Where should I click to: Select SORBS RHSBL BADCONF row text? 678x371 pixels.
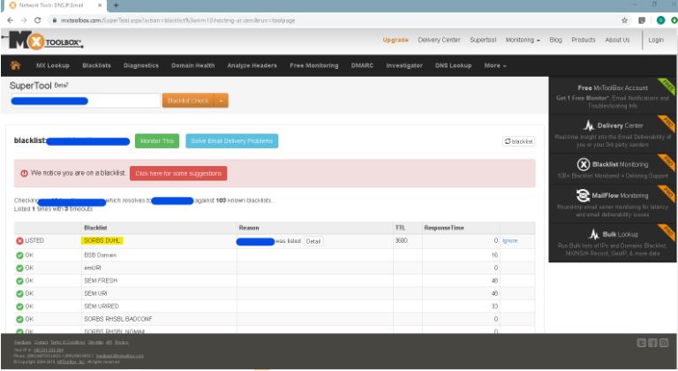click(118, 319)
